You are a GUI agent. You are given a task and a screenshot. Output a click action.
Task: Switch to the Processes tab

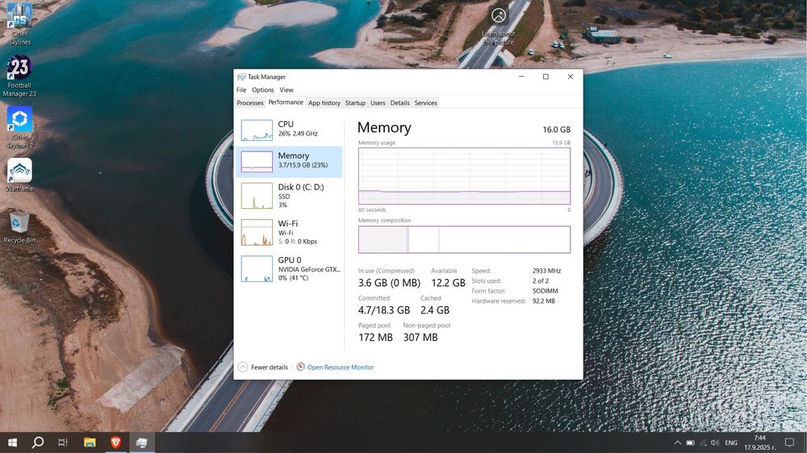pyautogui.click(x=250, y=103)
